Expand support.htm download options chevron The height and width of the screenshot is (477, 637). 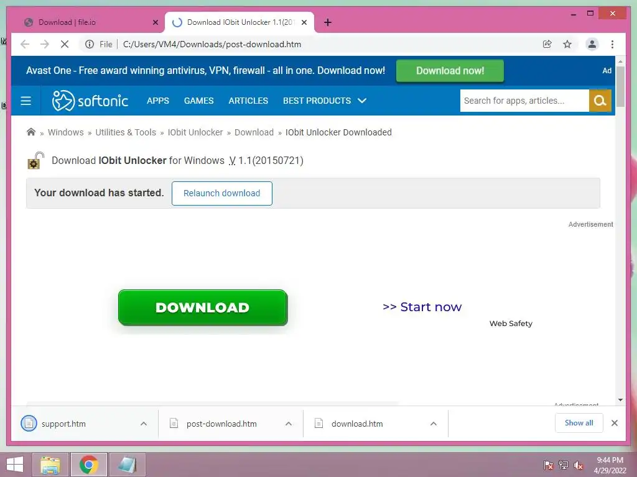click(x=144, y=424)
